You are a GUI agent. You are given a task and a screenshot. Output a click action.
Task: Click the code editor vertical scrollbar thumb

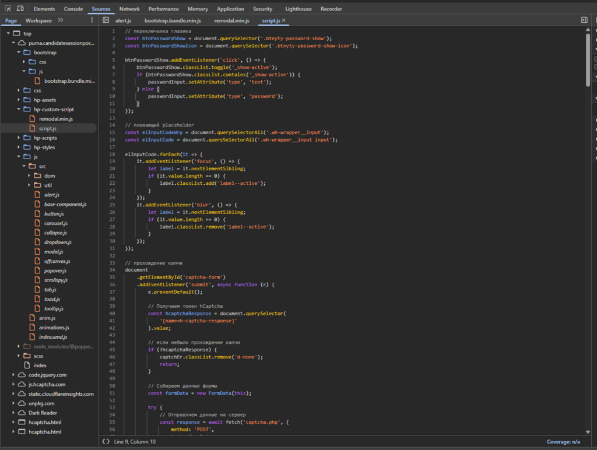(588, 60)
